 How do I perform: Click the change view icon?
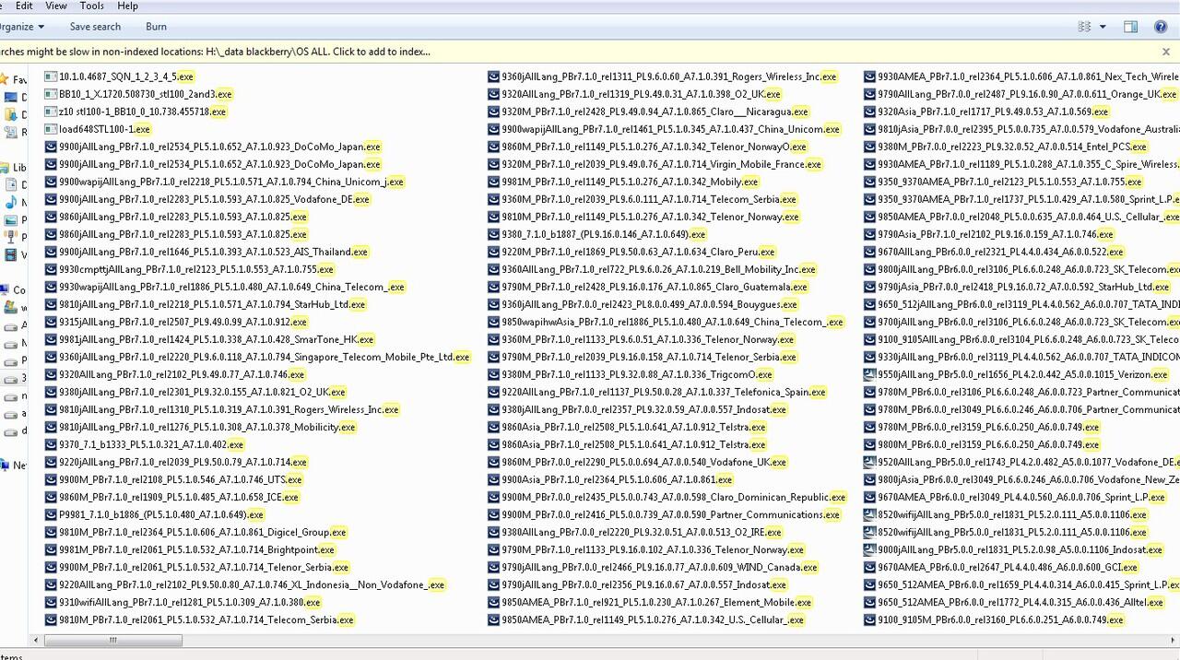tap(1084, 27)
